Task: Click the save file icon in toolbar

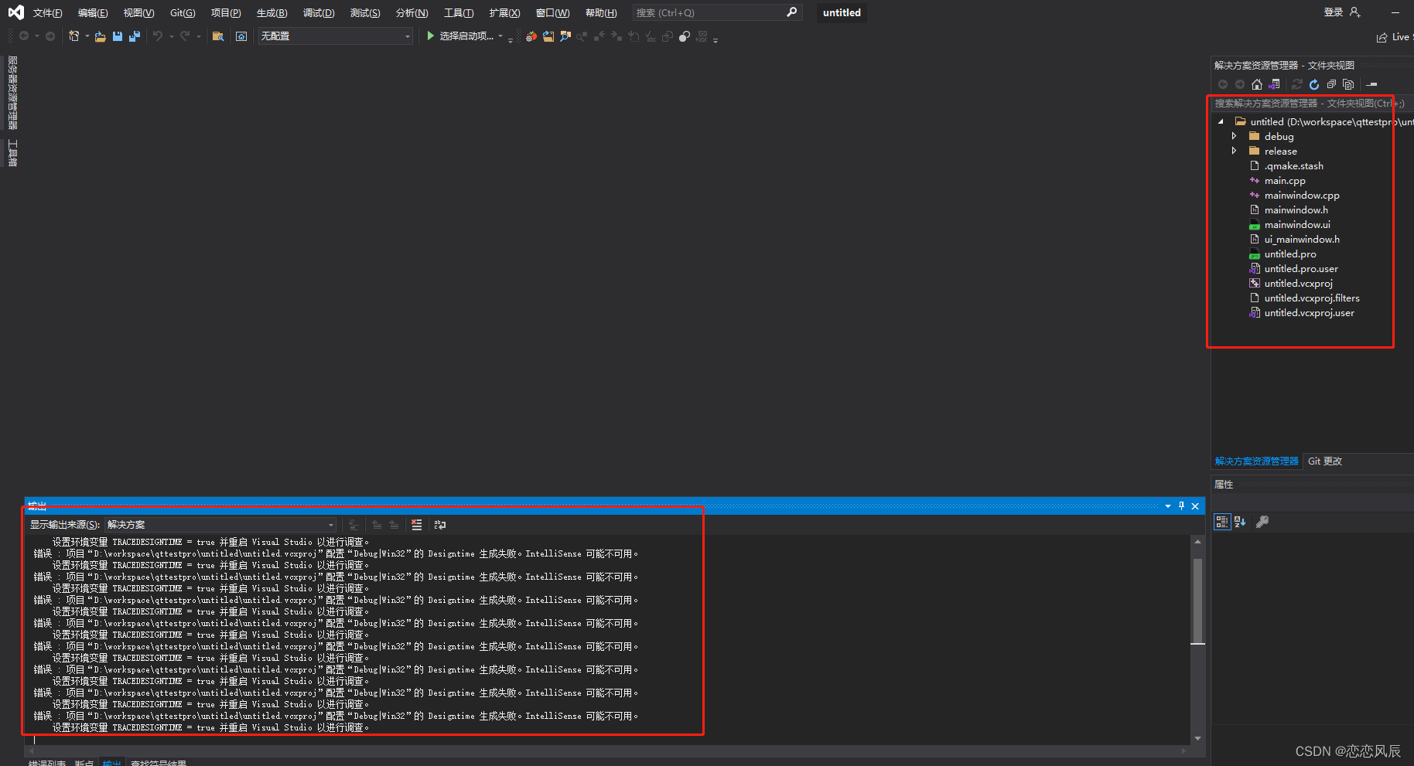Action: tap(118, 36)
